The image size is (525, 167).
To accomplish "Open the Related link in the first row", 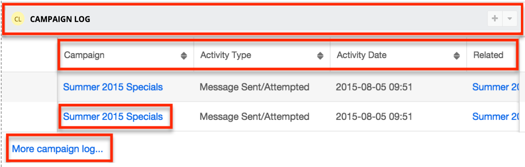I will coord(496,87).
